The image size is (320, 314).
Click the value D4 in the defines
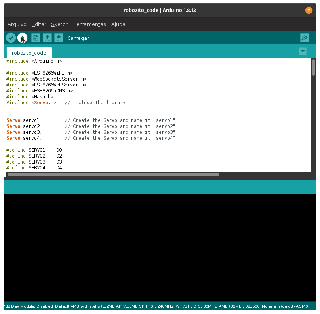pos(59,168)
